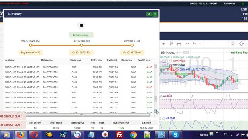Open the red record button app in taskbar
This screenshot has height=139, width=248.
click(105, 135)
